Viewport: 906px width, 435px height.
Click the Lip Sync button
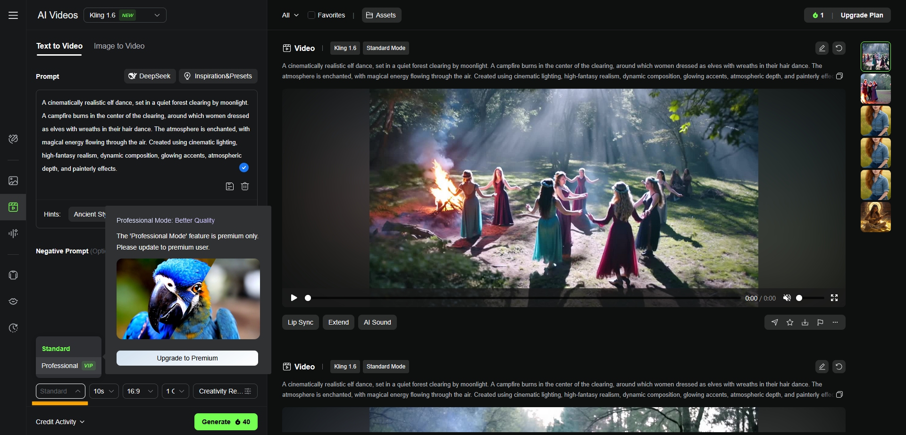point(301,322)
